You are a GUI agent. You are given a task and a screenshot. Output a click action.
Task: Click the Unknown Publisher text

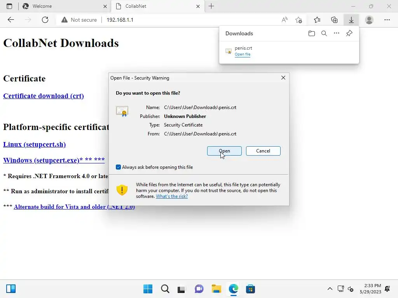pos(185,116)
